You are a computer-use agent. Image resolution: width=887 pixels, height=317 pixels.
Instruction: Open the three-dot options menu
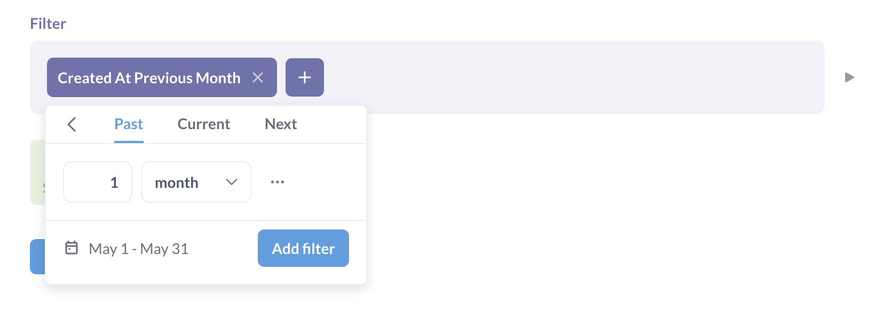278,182
